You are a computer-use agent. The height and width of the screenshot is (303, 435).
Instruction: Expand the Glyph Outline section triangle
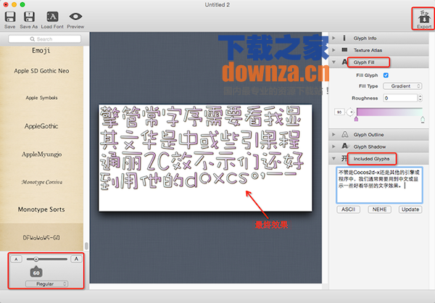click(x=333, y=135)
